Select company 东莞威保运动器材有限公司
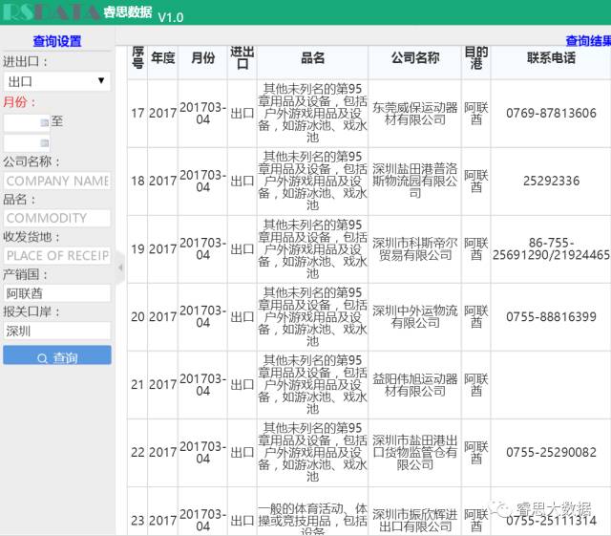The height and width of the screenshot is (536, 611). click(x=415, y=114)
